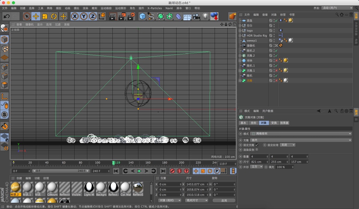The height and width of the screenshot is (209, 359).
Task: Open the viewport 摄像机 menu
Action: (x=29, y=24)
